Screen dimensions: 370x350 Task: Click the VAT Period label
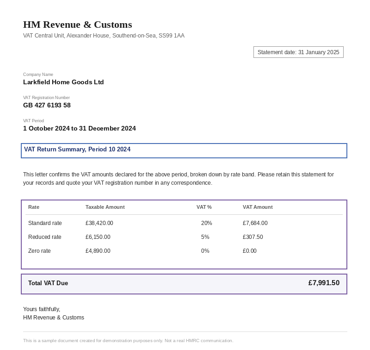click(33, 121)
